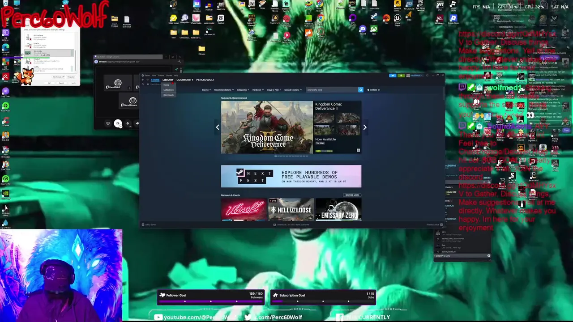Open Downloads status in Steam footer
Image resolution: width=573 pixels, height=322 pixels.
point(291,225)
